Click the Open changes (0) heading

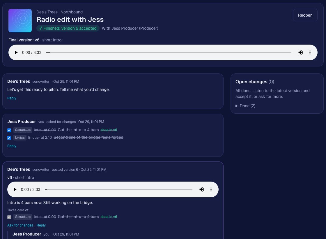(255, 82)
